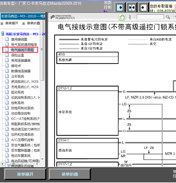Open 安全气囊系统 tree item
The image size is (176, 183).
(25, 145)
